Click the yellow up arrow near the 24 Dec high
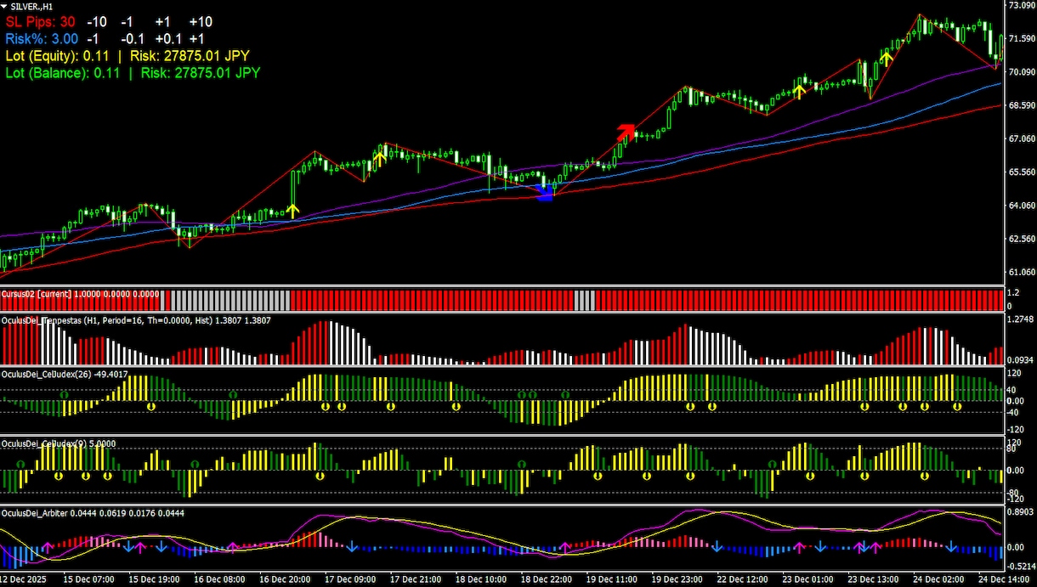The height and width of the screenshot is (587, 1037). pos(887,58)
